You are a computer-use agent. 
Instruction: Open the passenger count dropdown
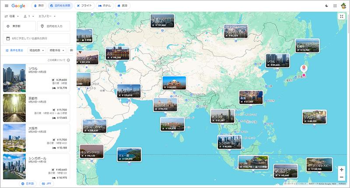pyautogui.click(x=29, y=16)
